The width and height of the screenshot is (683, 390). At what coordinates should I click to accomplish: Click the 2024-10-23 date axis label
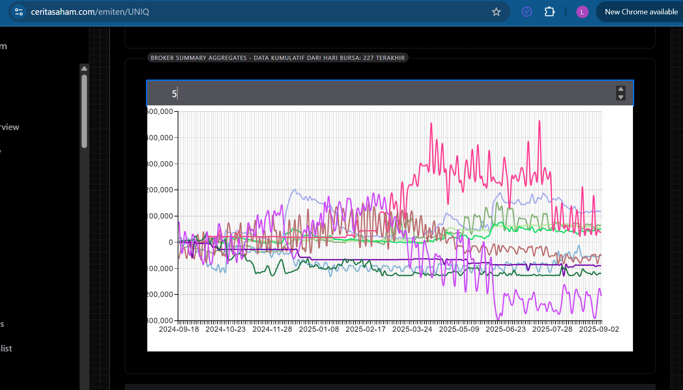[x=226, y=329]
